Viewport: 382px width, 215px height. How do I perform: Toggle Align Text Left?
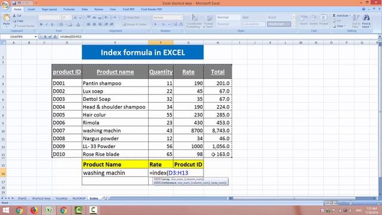coord(89,24)
